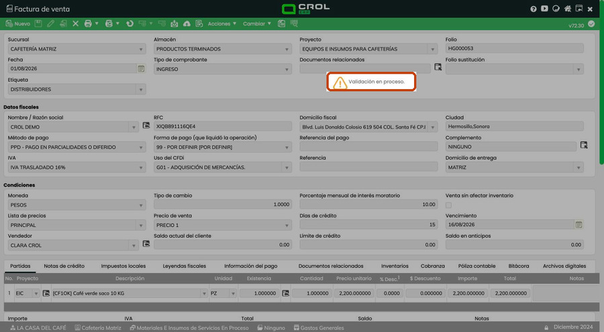Click the printer icon in toolbar

[88, 24]
